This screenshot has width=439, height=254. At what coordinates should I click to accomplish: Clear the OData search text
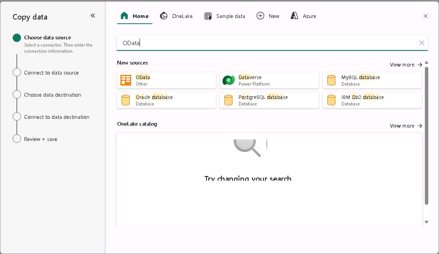(x=421, y=43)
